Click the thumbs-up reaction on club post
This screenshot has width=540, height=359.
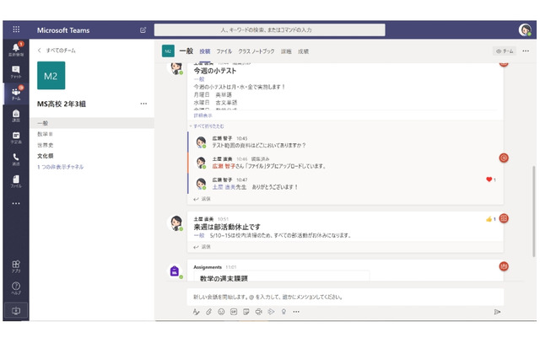[x=490, y=219]
